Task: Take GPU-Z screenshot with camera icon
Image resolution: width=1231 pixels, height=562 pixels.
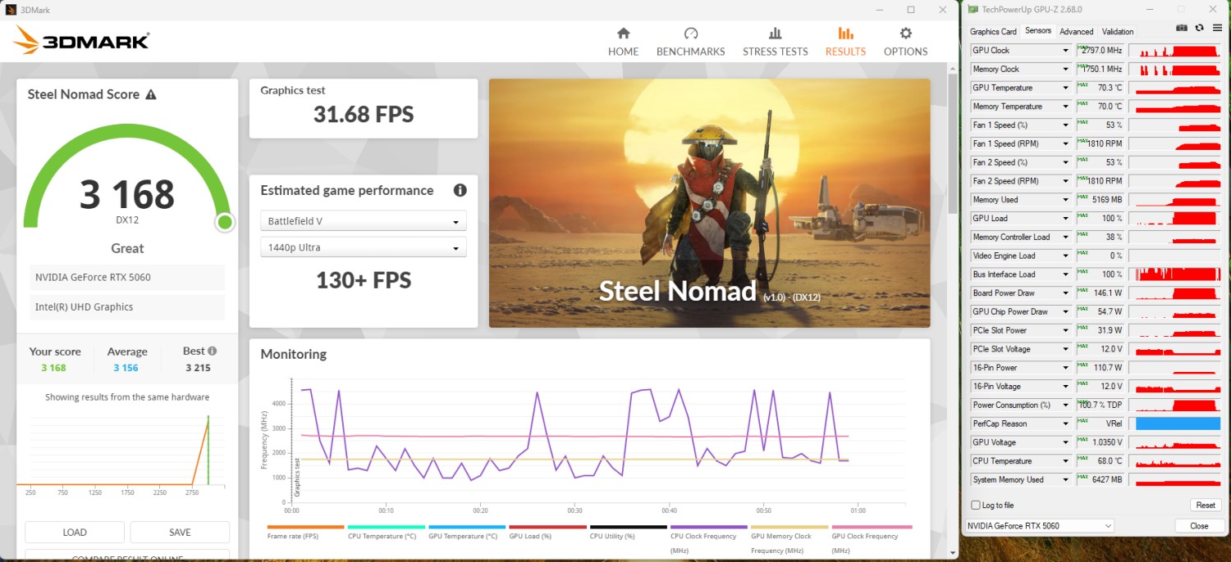Action: click(x=1181, y=28)
